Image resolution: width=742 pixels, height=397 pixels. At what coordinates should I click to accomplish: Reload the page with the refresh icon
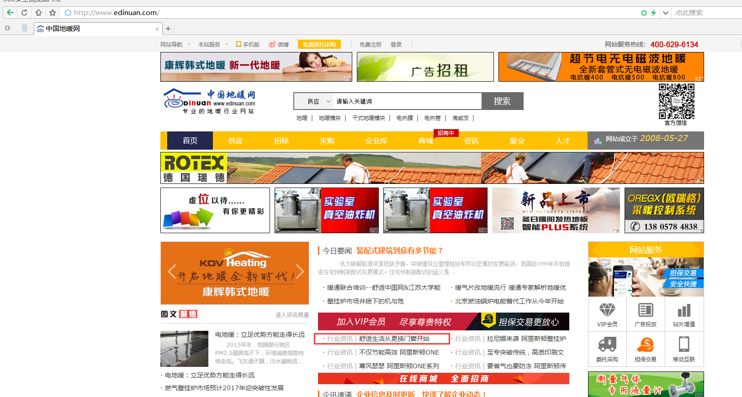[x=24, y=12]
